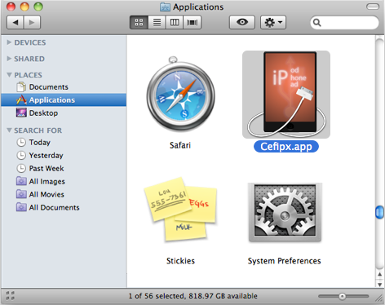Open Documents in the sidebar

[x=64, y=87]
